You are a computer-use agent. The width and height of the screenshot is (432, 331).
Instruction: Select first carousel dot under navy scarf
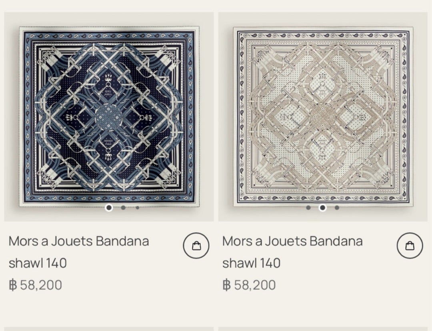coord(109,207)
